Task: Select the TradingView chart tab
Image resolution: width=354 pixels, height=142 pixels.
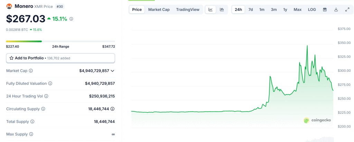Action: [188, 10]
